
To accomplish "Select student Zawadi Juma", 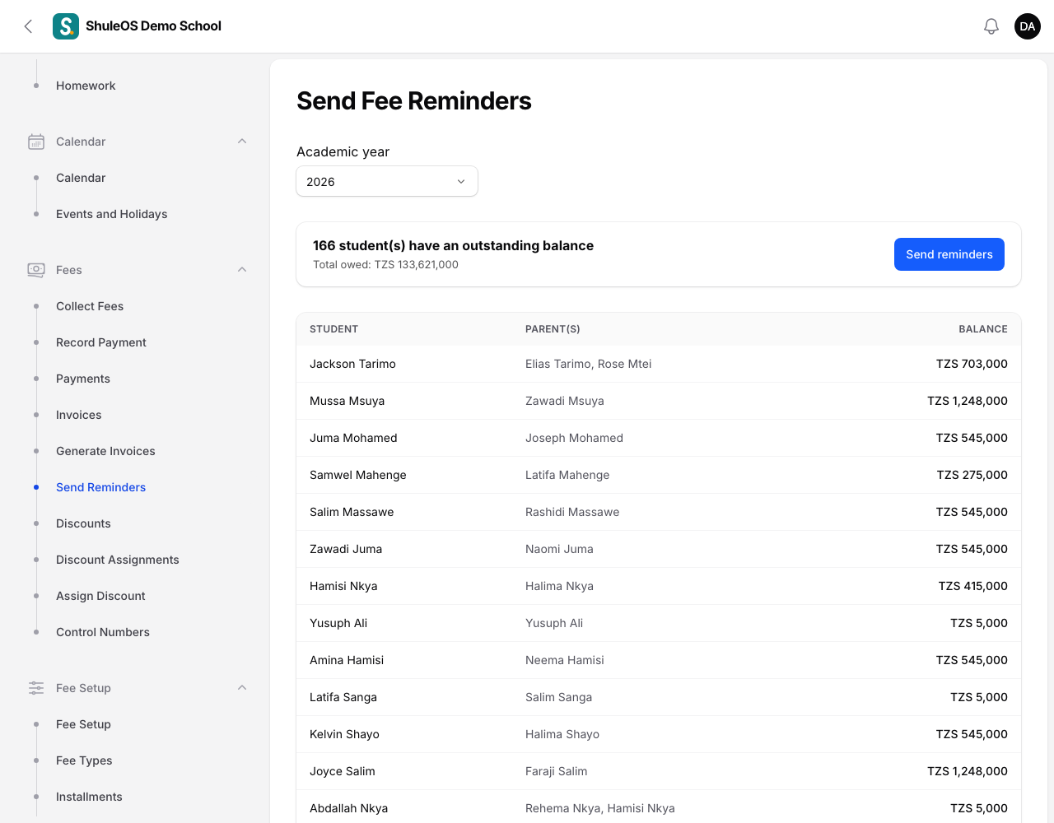I will click(x=346, y=549).
